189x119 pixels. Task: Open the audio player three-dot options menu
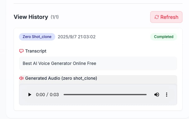167,95
